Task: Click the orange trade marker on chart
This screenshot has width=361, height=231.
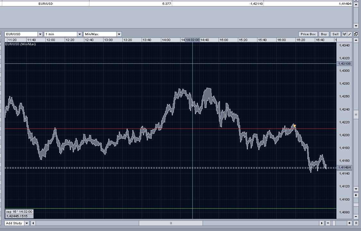Action: [294, 126]
